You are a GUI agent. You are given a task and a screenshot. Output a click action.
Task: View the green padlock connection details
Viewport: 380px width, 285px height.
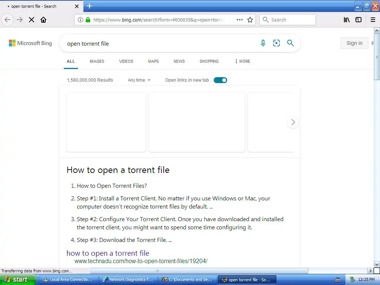pos(88,20)
